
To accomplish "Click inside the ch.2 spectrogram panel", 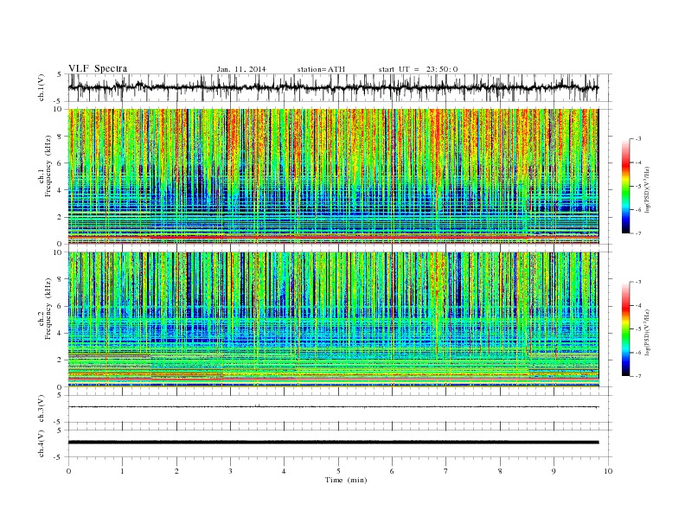I will click(333, 320).
